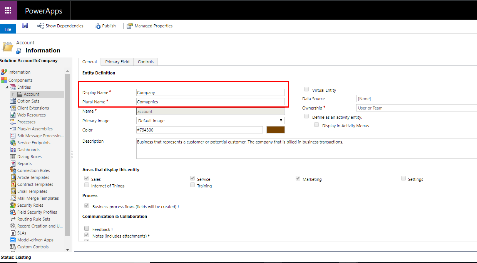
Task: Click the Components icon in sidebar
Action: coord(4,80)
